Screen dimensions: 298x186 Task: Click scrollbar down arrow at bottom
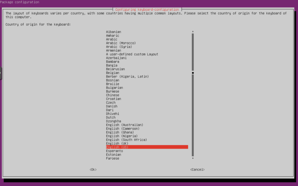point(193,158)
